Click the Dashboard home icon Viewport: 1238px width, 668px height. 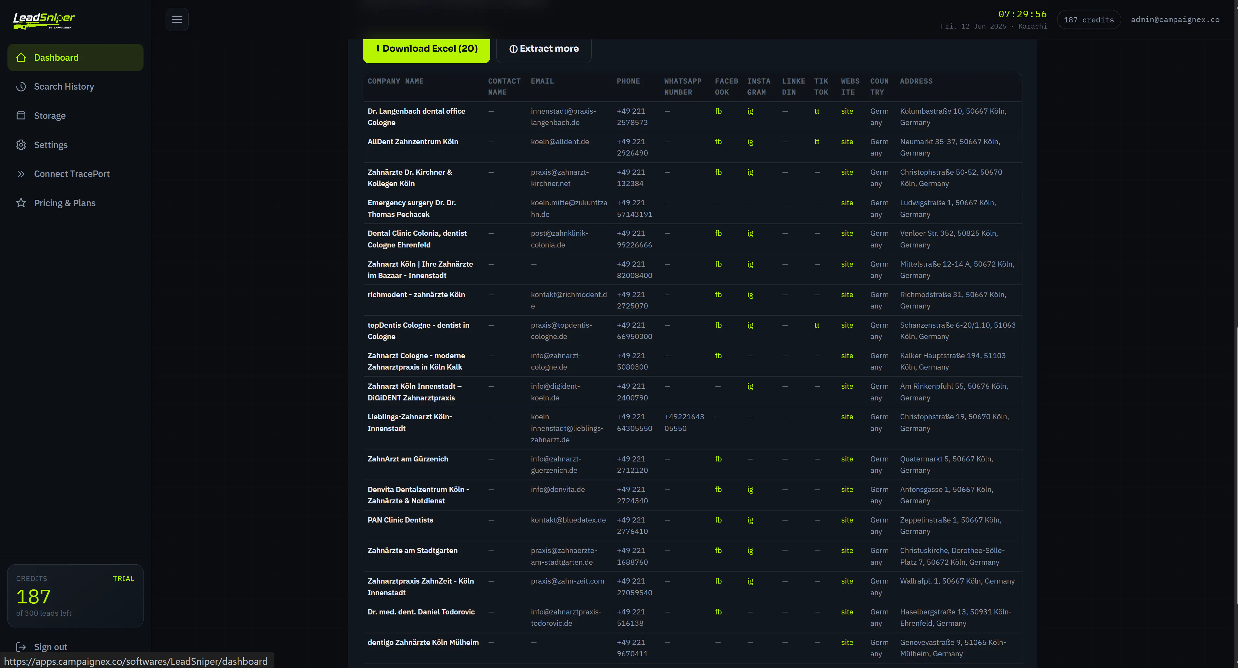(x=21, y=58)
